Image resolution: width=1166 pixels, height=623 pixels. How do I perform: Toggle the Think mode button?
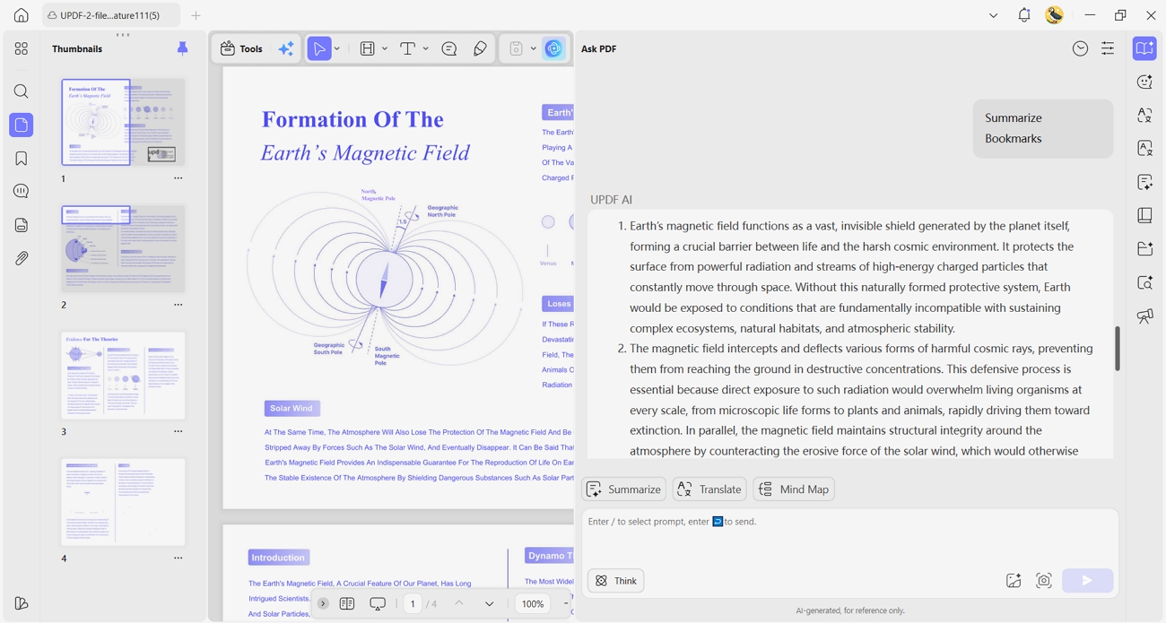pyautogui.click(x=616, y=581)
